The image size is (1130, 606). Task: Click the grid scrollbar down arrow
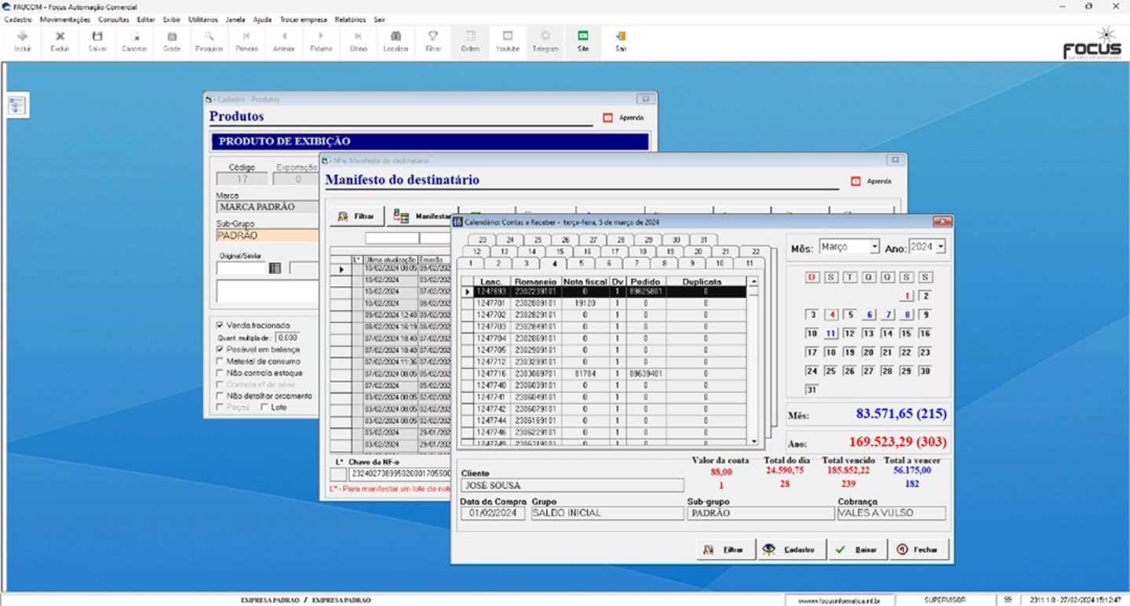[x=754, y=441]
